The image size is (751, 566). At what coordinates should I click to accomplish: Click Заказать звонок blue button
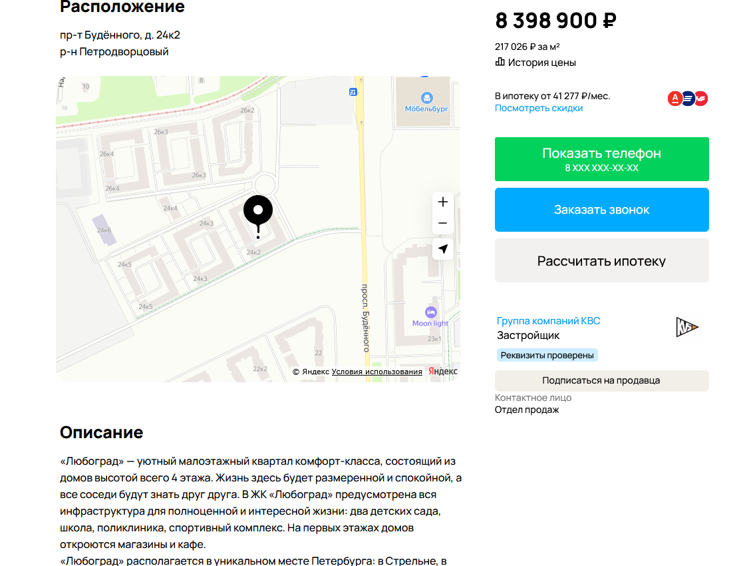tap(601, 210)
